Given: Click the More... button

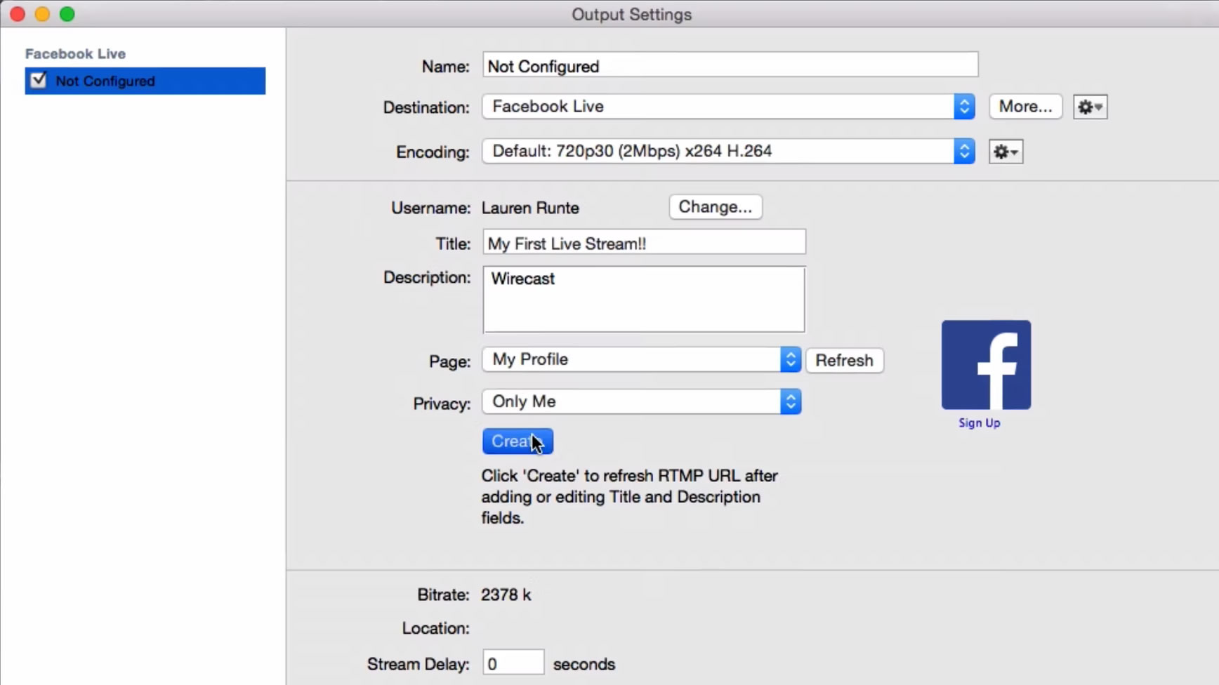Looking at the screenshot, I should point(1025,107).
